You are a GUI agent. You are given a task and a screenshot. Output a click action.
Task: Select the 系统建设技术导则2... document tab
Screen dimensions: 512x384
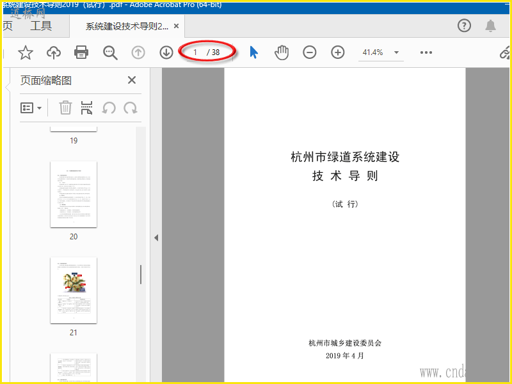pos(127,26)
